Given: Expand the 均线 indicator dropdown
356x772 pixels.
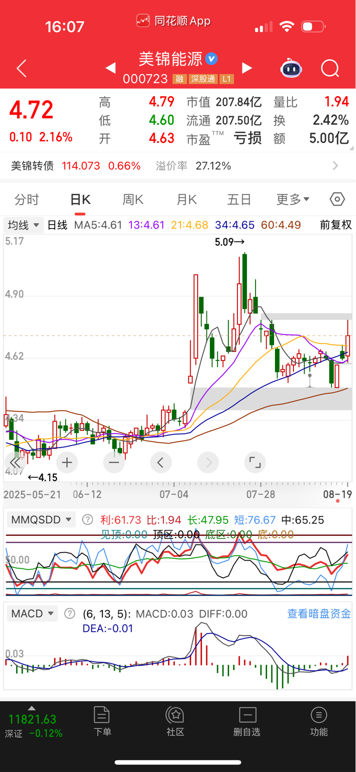Looking at the screenshot, I should tap(24, 225).
